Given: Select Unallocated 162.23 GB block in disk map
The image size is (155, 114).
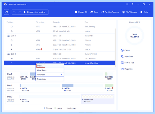Looking at the screenshot, I should (98, 99).
